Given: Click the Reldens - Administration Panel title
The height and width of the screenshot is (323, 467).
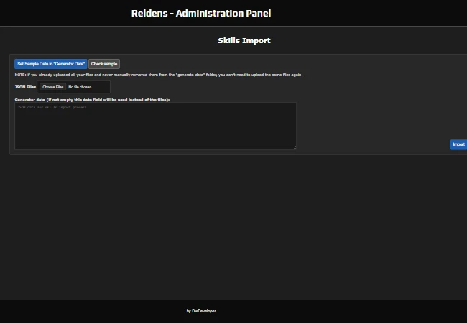Looking at the screenshot, I should point(201,13).
